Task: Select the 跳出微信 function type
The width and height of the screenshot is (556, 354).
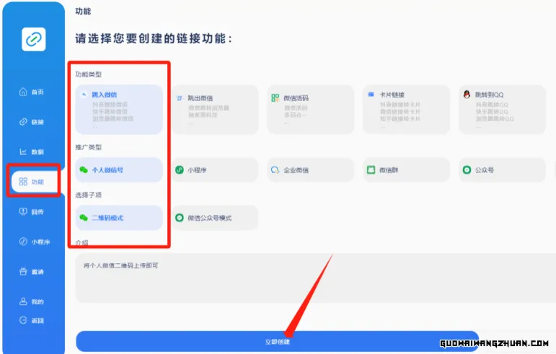Action: coord(215,110)
